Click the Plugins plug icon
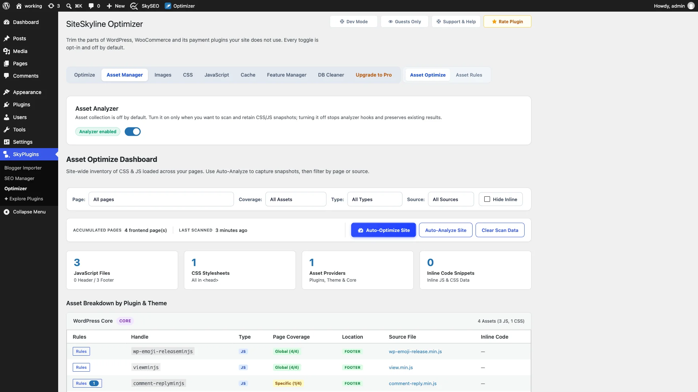This screenshot has width=698, height=392. pyautogui.click(x=7, y=105)
